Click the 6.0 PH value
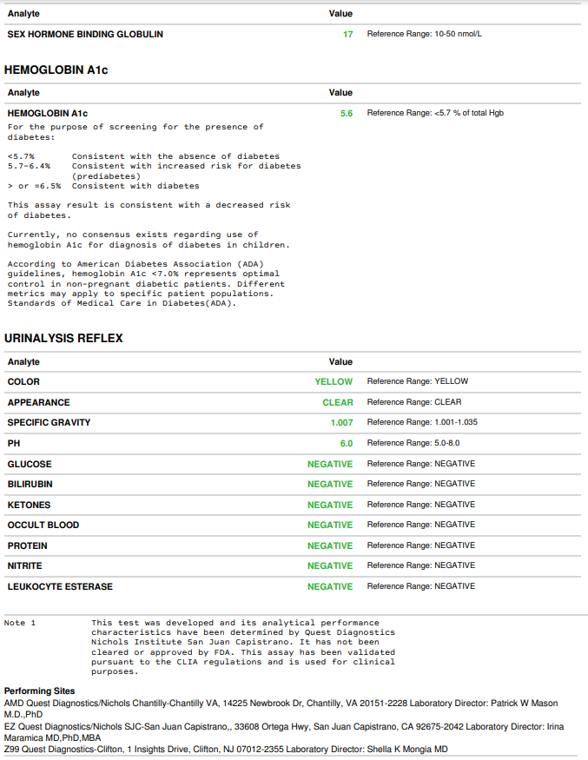Screen dimensions: 588x760 click(x=346, y=444)
